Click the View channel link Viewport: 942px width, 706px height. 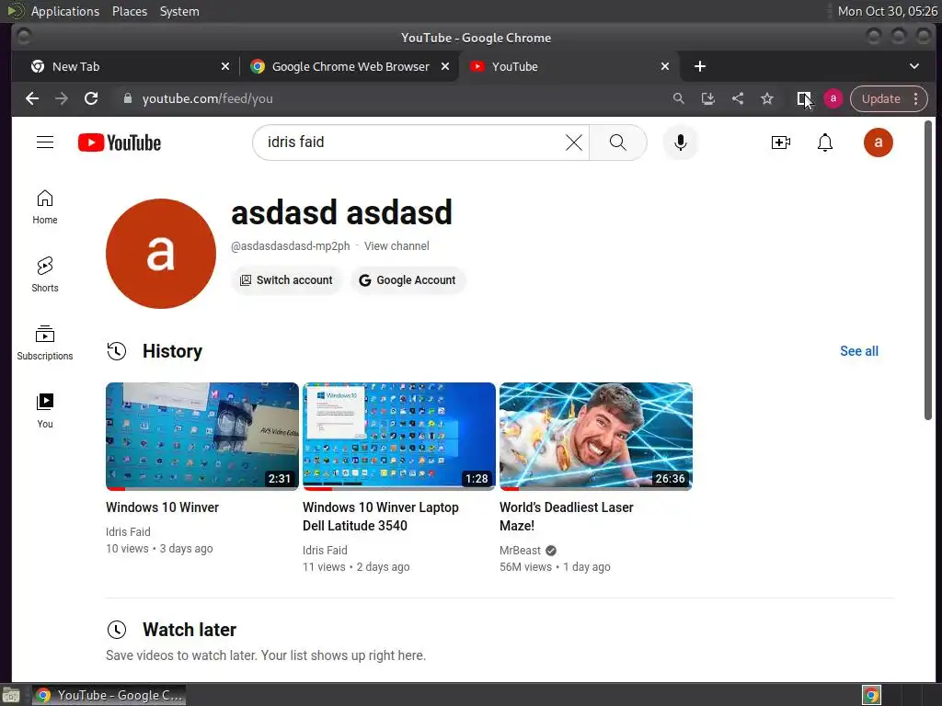pos(396,246)
